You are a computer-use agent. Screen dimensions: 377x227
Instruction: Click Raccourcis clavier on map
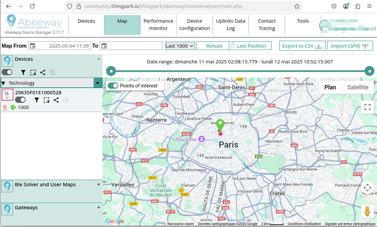pyautogui.click(x=181, y=224)
